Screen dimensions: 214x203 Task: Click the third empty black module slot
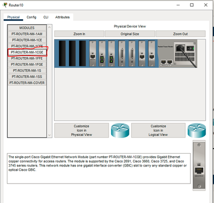tap(82, 53)
